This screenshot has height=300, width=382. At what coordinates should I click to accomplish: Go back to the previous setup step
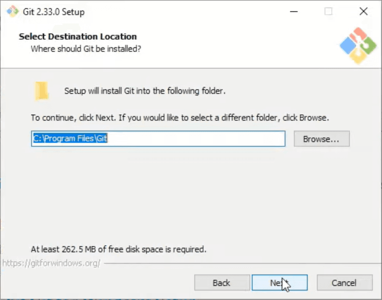coord(221,283)
